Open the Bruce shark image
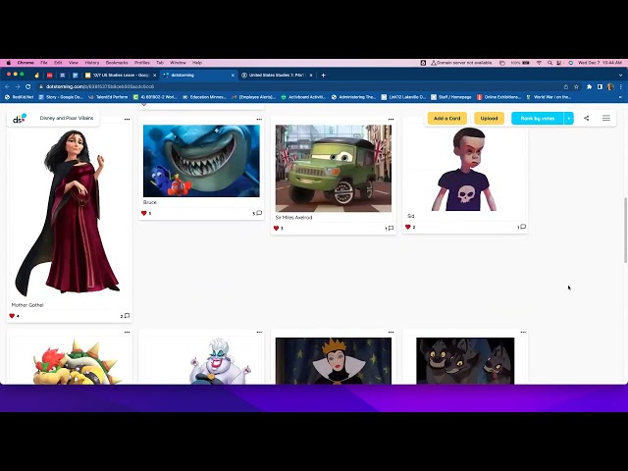Image resolution: width=628 pixels, height=471 pixels. (x=201, y=161)
